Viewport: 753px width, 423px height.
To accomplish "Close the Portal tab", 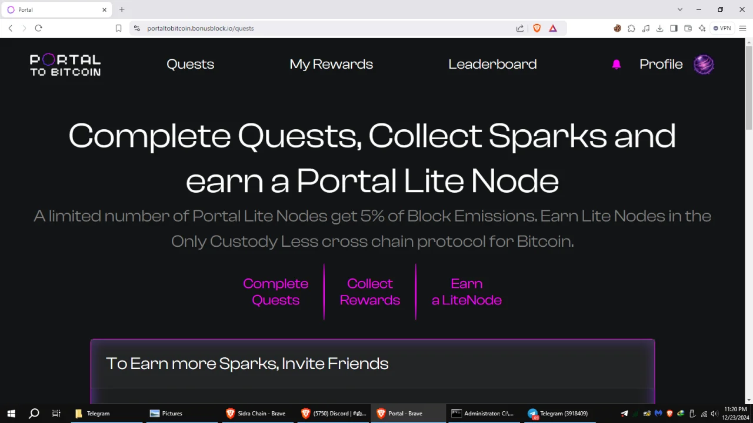I will click(105, 10).
